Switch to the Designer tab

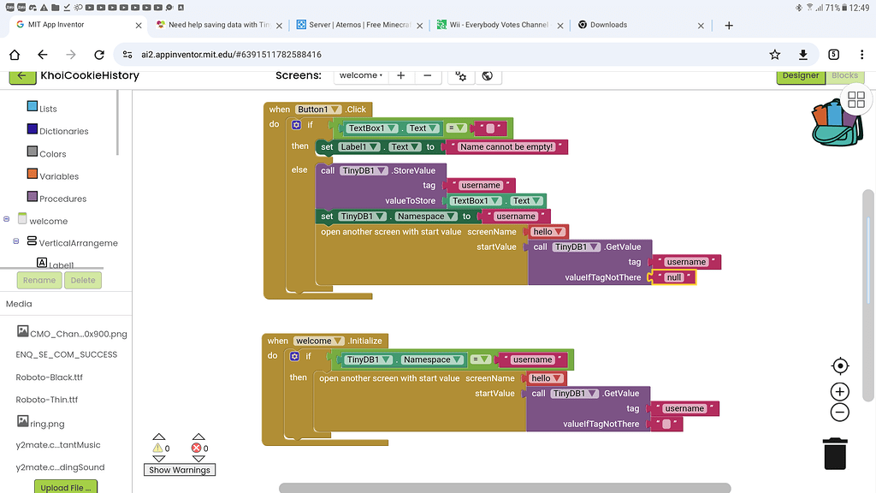tap(801, 75)
